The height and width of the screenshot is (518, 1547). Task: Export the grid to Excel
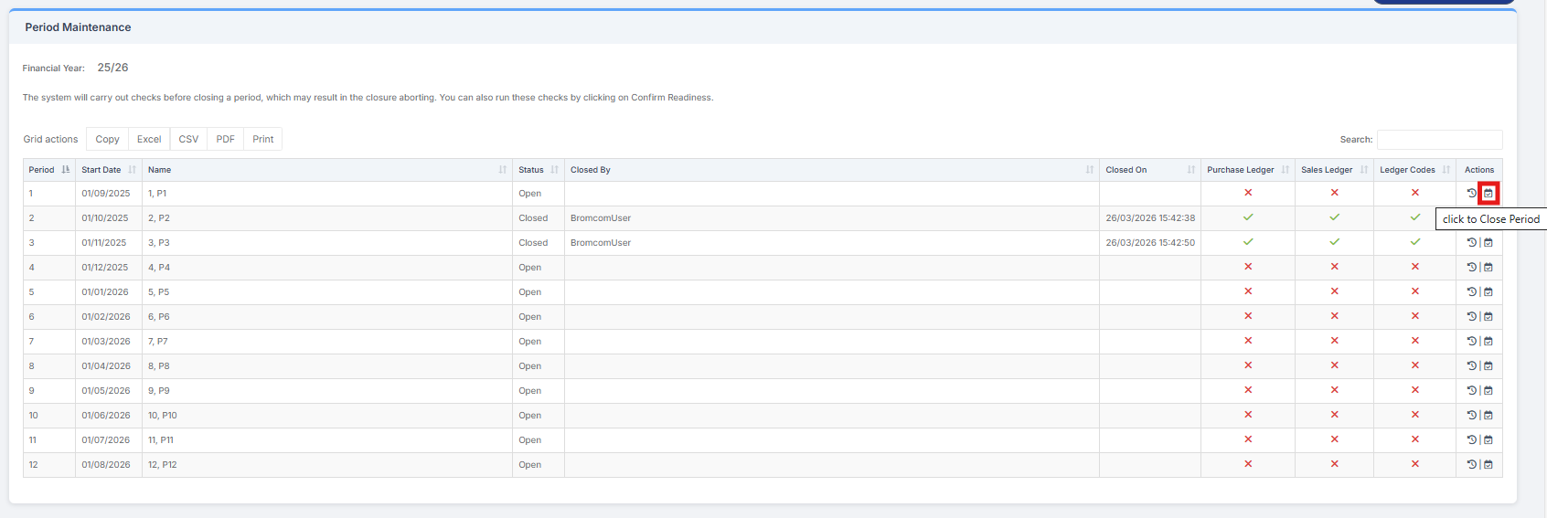149,140
